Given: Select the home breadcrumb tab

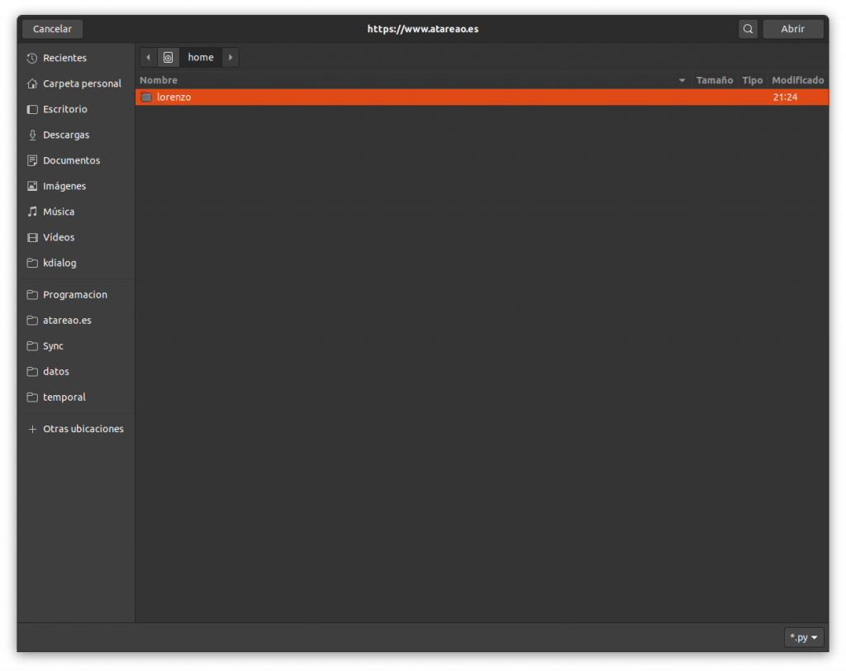Looking at the screenshot, I should pos(200,57).
